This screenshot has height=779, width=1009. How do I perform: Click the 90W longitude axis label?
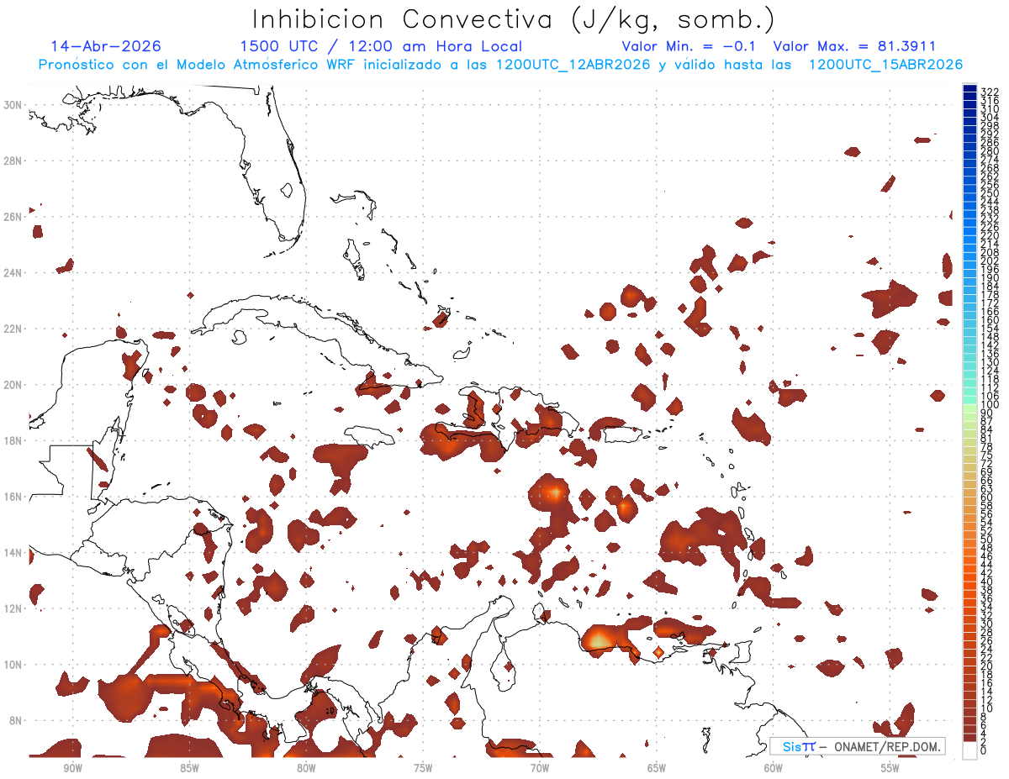72,768
